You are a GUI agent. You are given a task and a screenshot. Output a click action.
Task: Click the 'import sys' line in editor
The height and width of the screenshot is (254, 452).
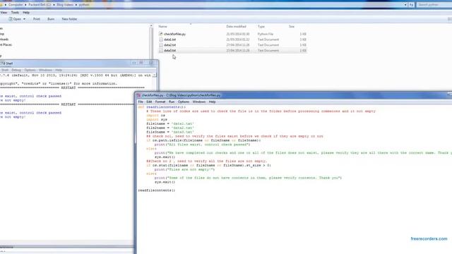[x=157, y=119]
